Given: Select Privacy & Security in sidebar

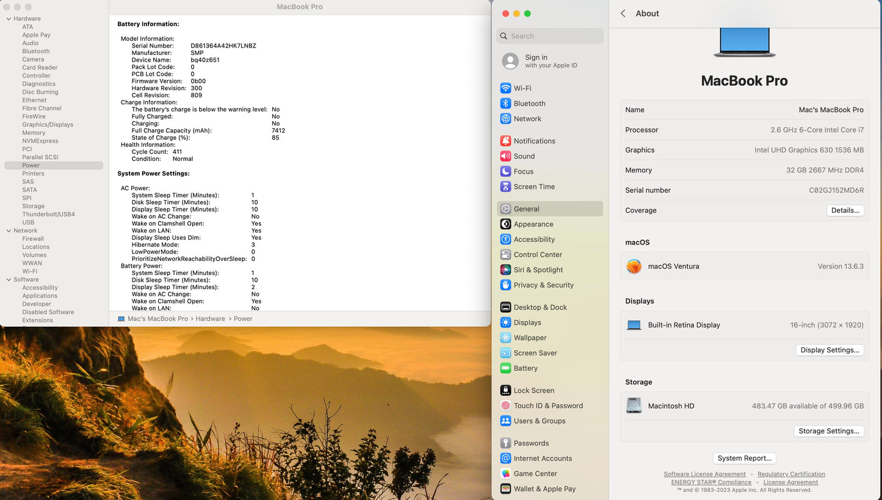Looking at the screenshot, I should (x=543, y=285).
